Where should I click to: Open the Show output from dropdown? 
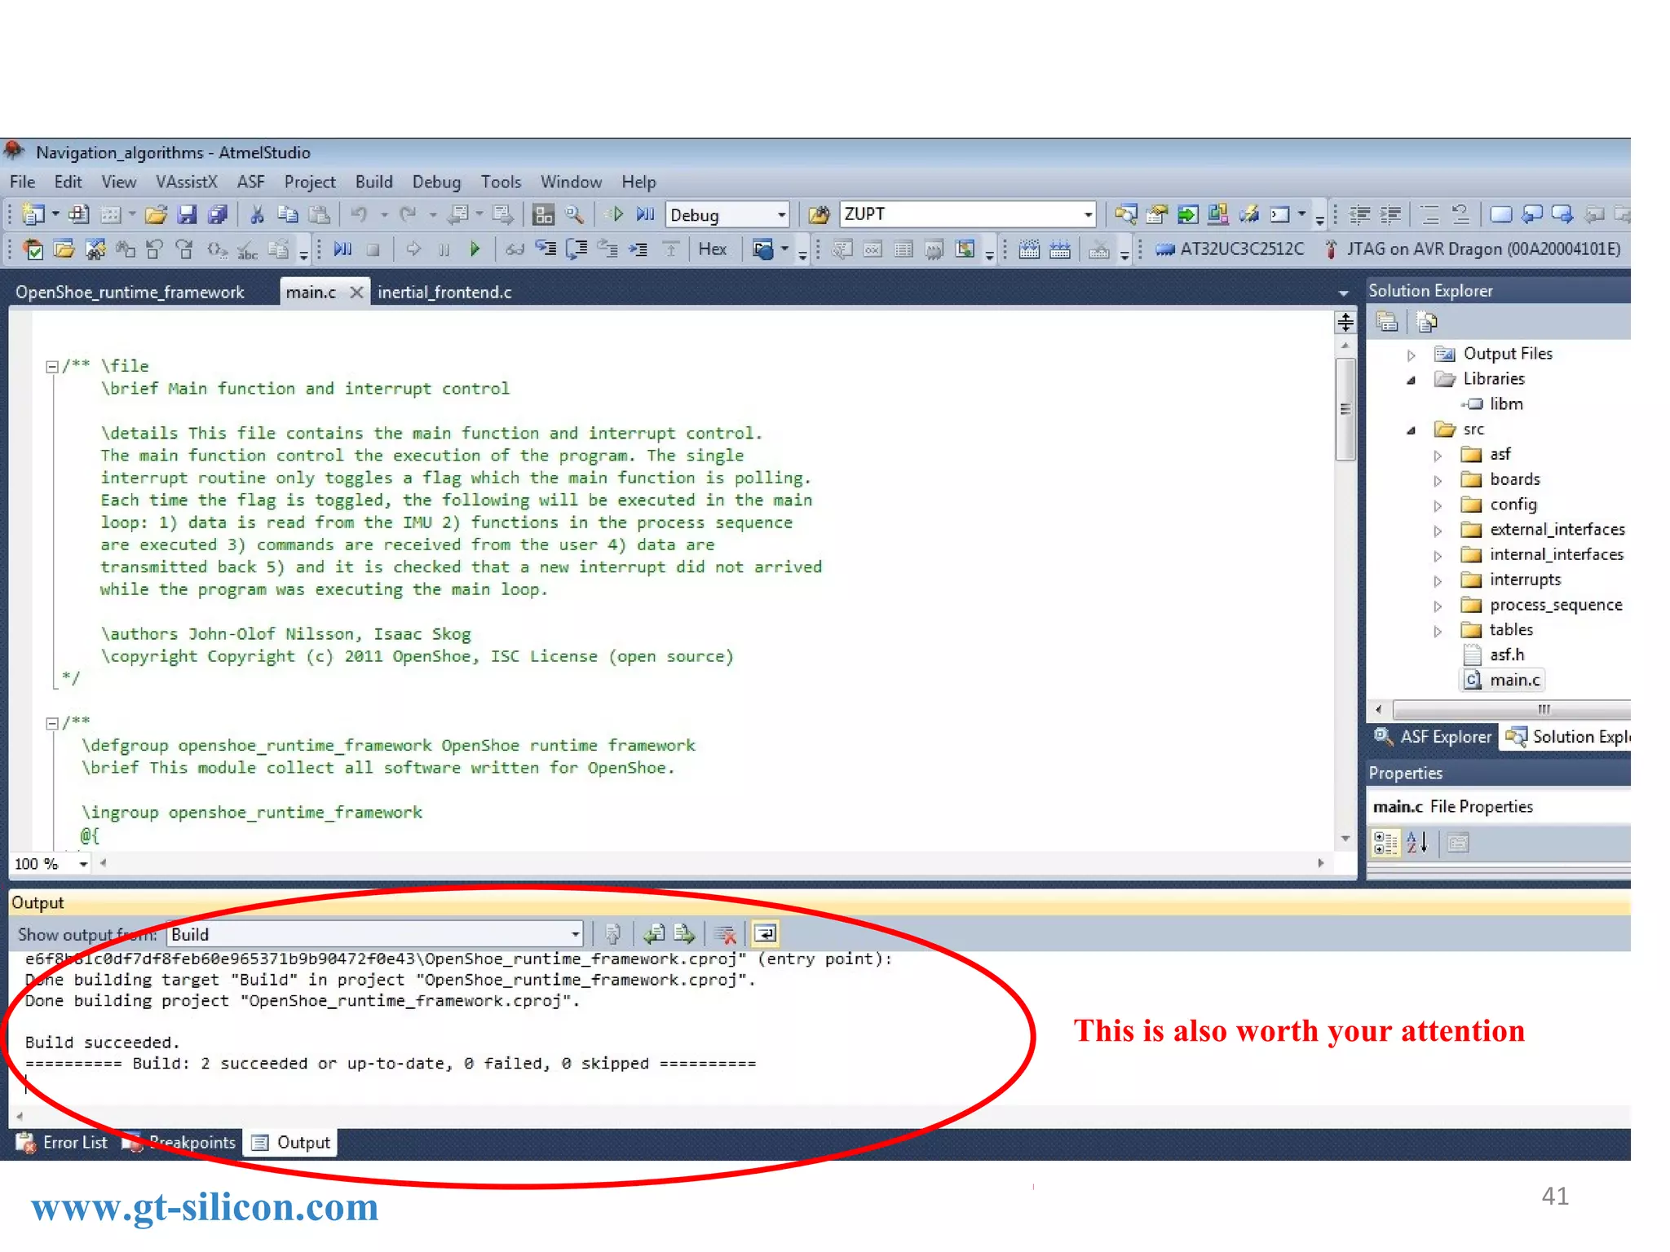[575, 934]
